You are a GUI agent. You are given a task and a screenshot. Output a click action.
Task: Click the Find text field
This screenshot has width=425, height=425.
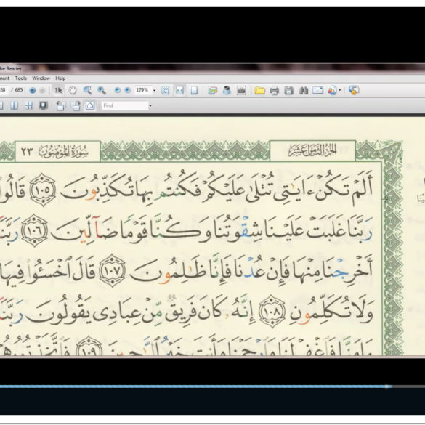(x=125, y=105)
